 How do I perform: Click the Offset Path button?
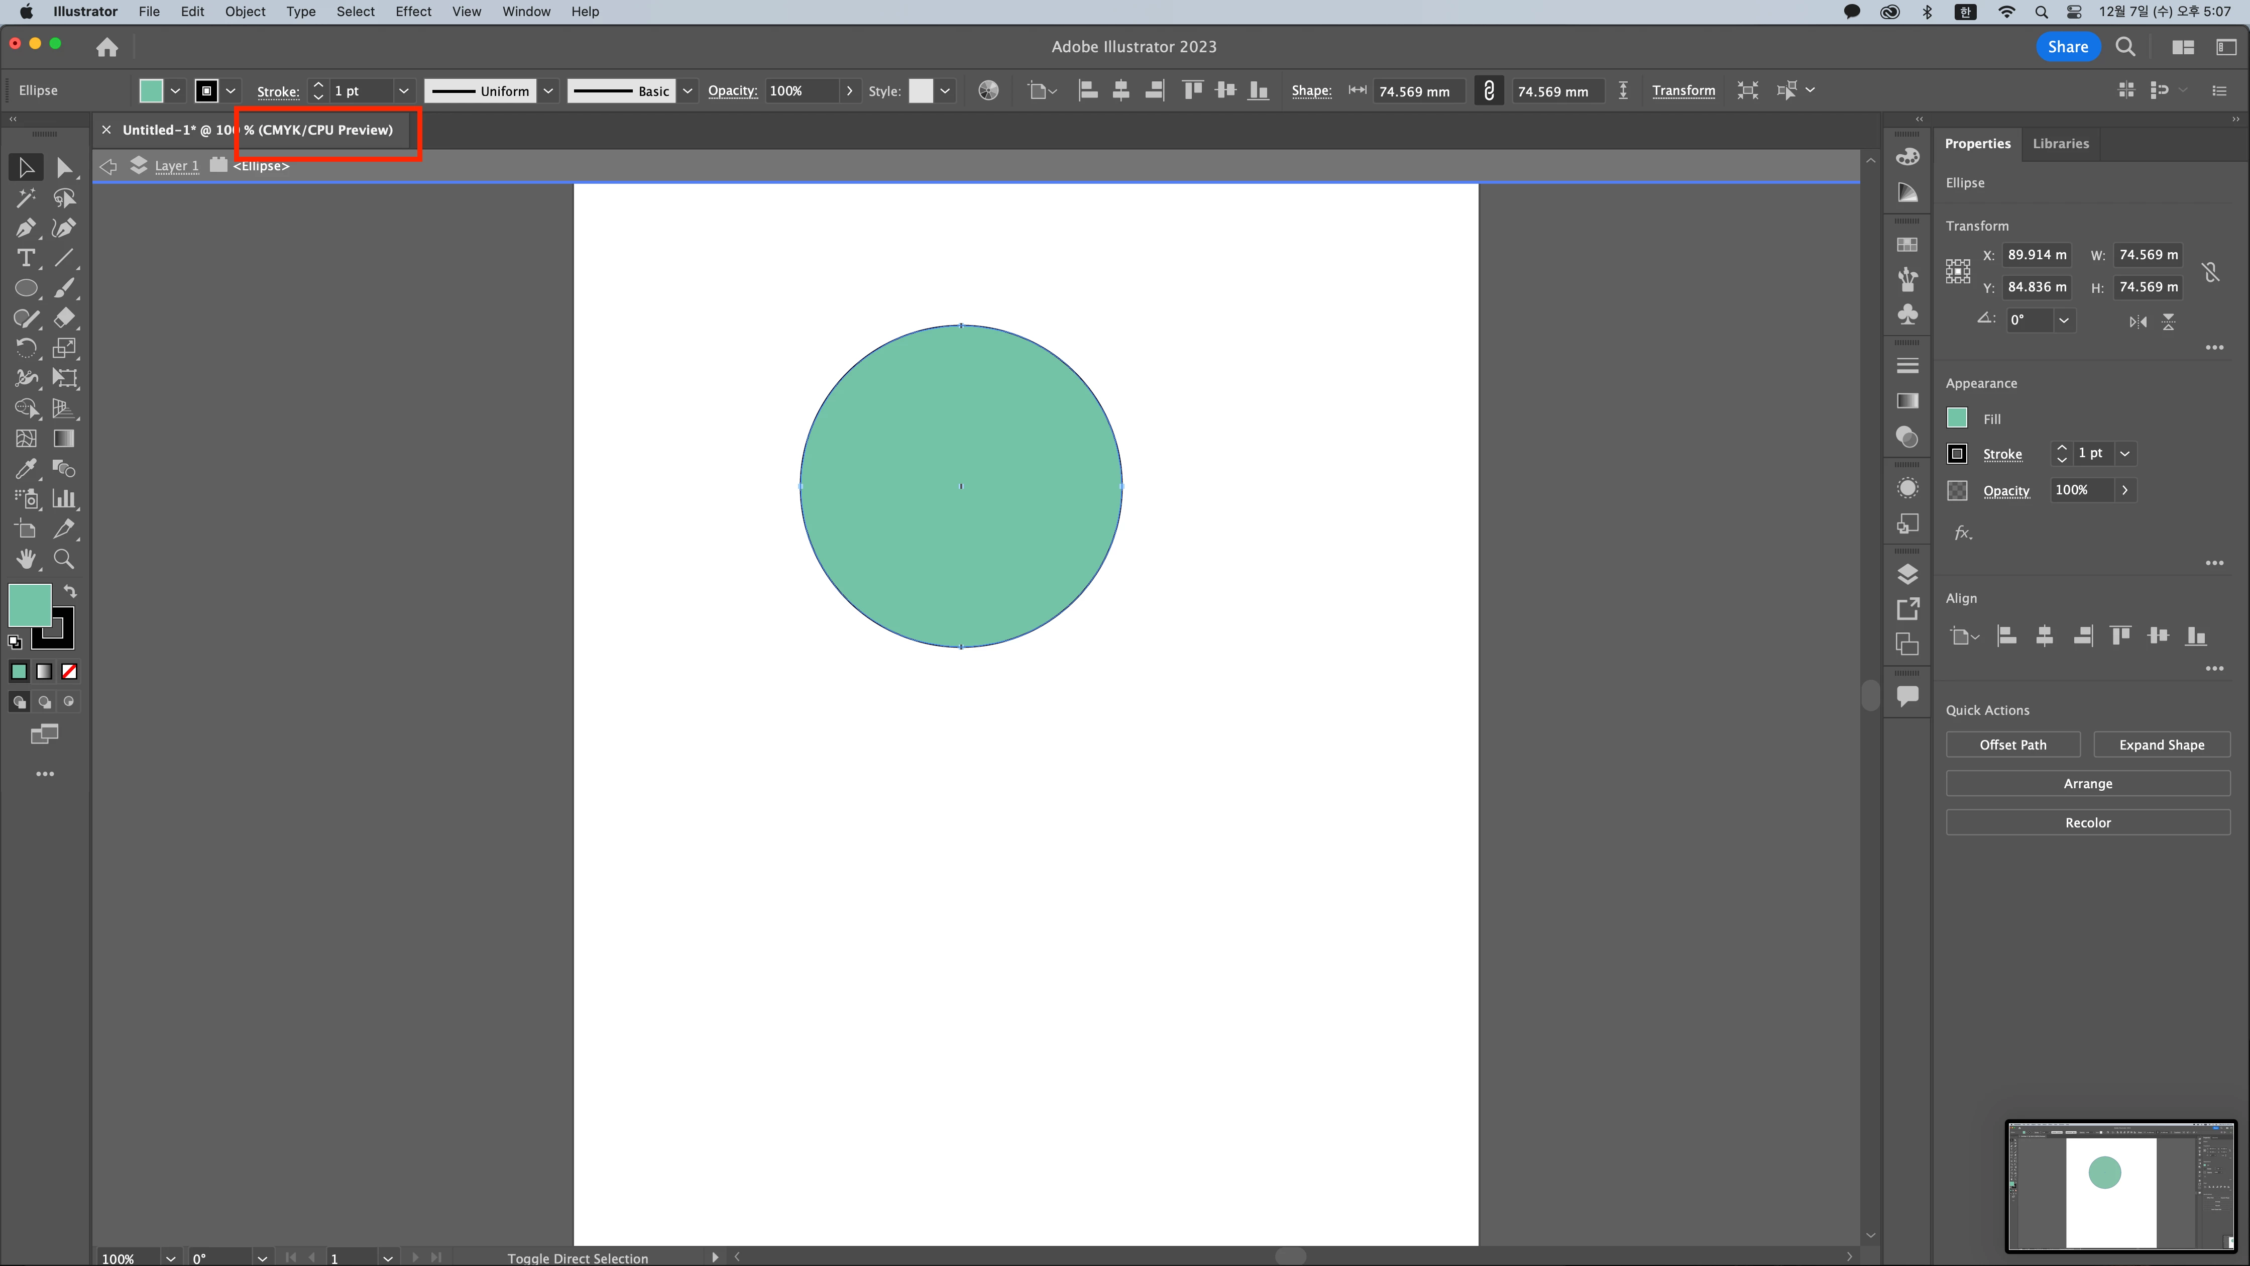2012,745
